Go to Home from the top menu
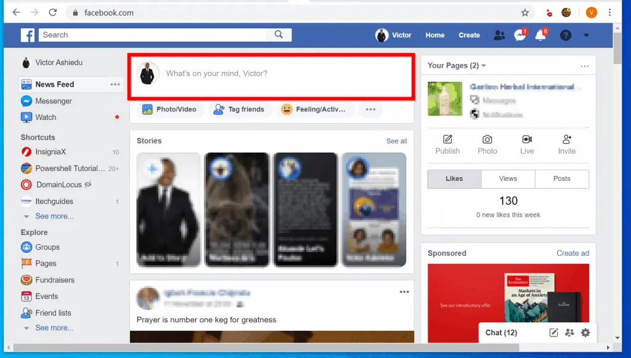The height and width of the screenshot is (358, 631). [x=434, y=35]
